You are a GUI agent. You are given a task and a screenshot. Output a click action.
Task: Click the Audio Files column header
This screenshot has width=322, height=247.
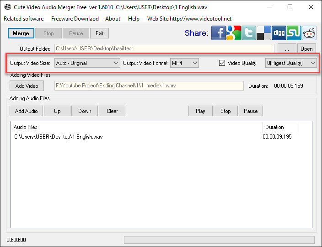137,127
